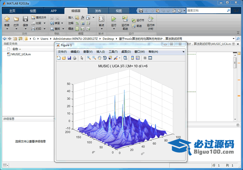Screen dimensions: 243x170
Task: Click Run Section (运行节) icon
Action: point(134,20)
